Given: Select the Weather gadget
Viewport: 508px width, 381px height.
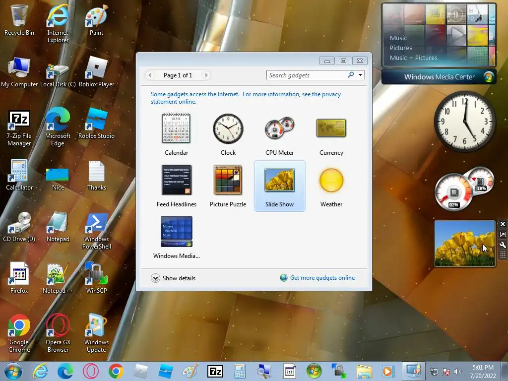Looking at the screenshot, I should coord(331,186).
